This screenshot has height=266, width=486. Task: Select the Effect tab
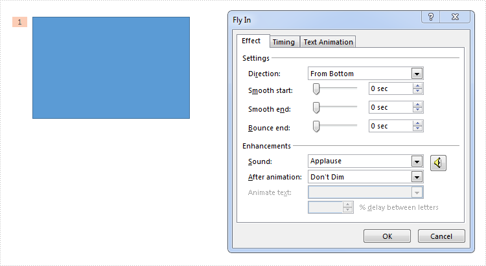tap(251, 41)
